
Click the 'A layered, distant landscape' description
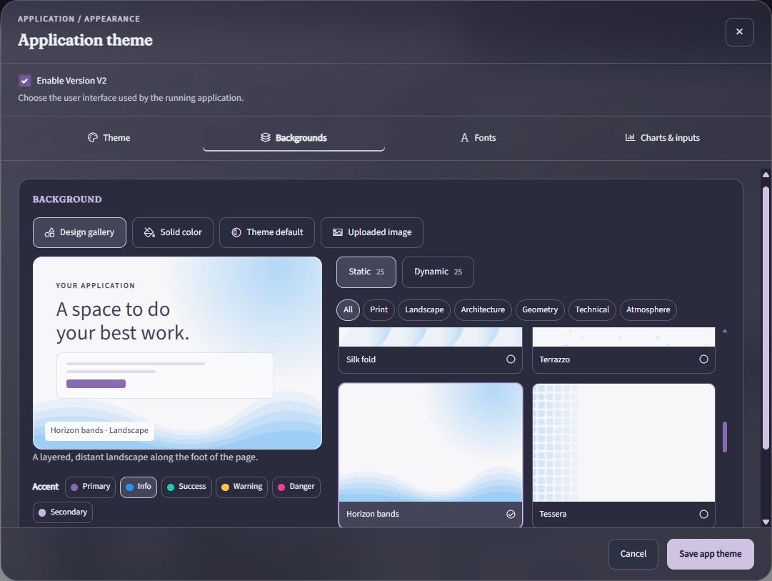(145, 457)
